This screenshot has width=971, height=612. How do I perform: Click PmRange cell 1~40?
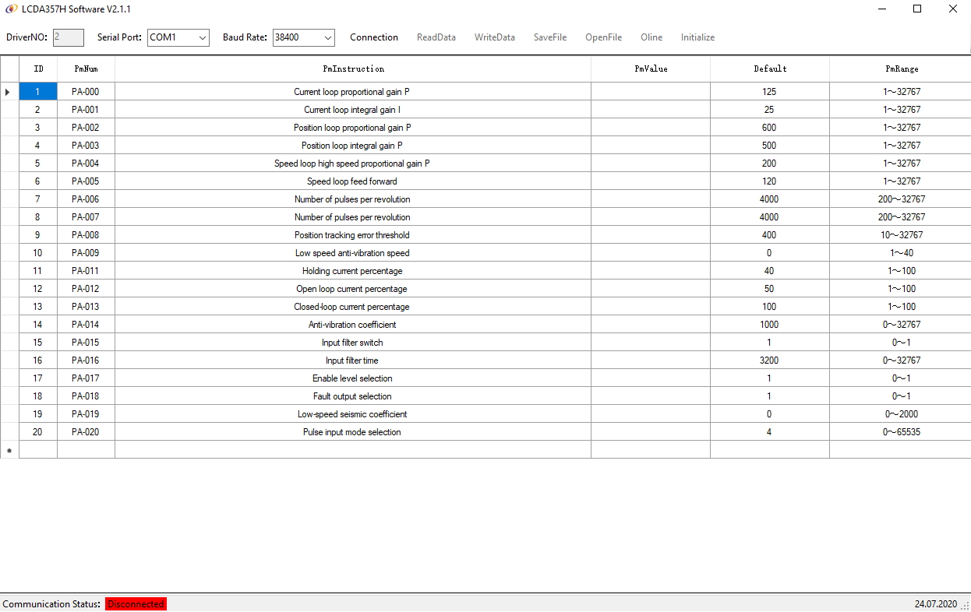pos(901,253)
